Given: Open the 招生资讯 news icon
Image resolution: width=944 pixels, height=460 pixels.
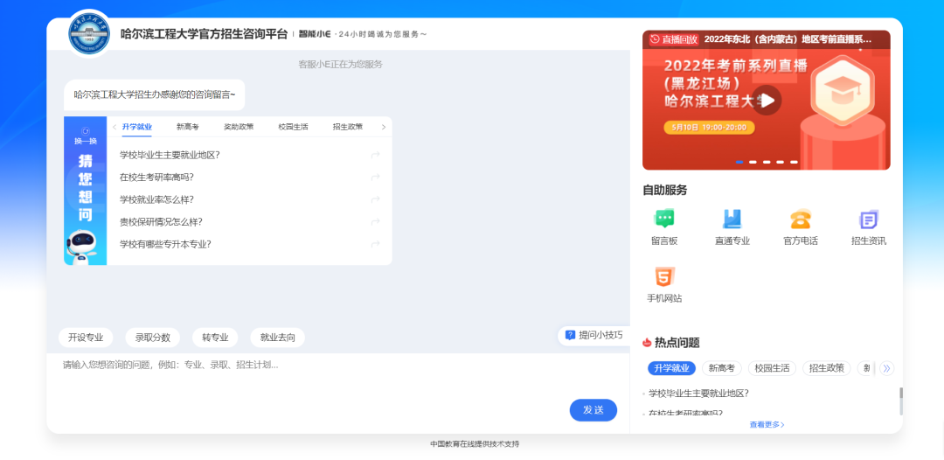Looking at the screenshot, I should tap(868, 219).
